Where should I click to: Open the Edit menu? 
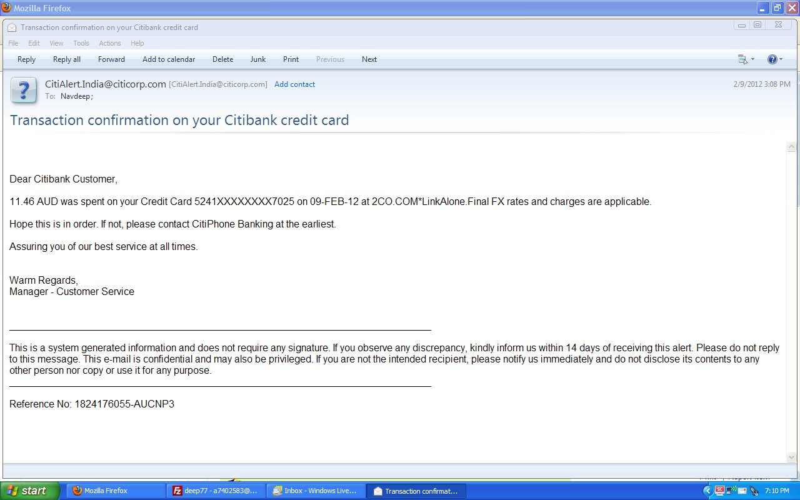click(x=34, y=43)
